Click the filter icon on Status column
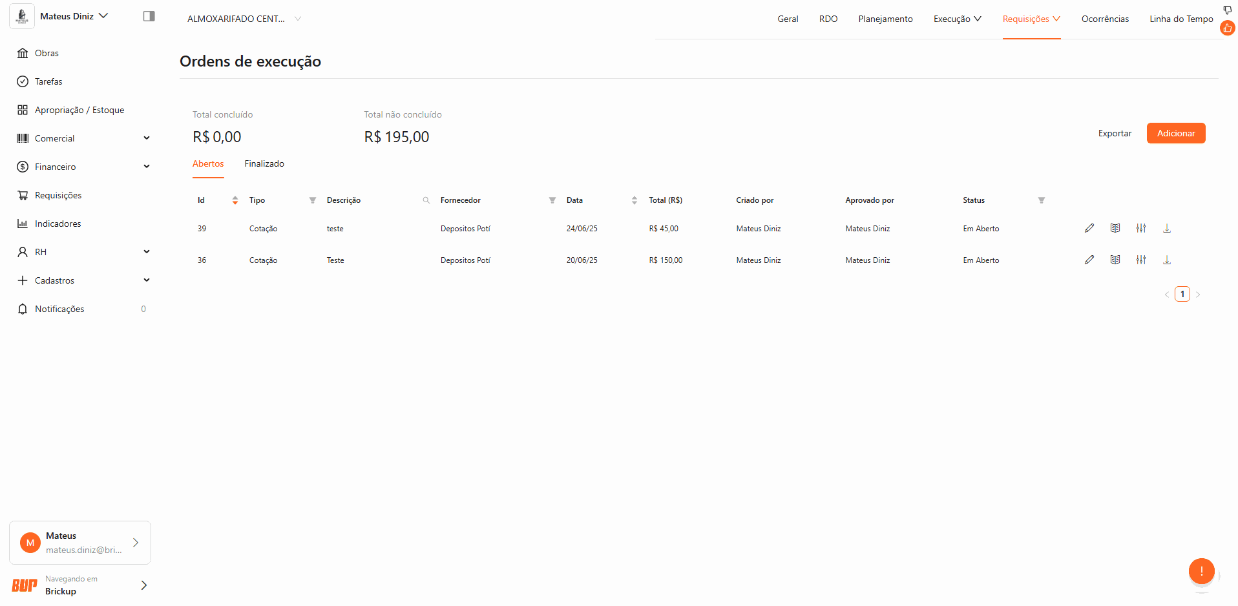 tap(1041, 200)
